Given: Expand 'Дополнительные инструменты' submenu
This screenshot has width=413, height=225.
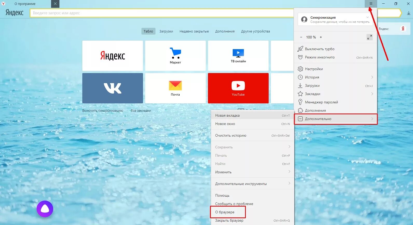Looking at the screenshot, I should 253,184.
